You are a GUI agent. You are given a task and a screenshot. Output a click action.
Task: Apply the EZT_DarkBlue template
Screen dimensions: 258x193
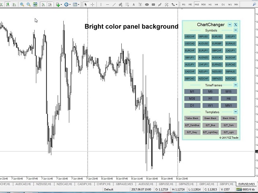click(192, 125)
